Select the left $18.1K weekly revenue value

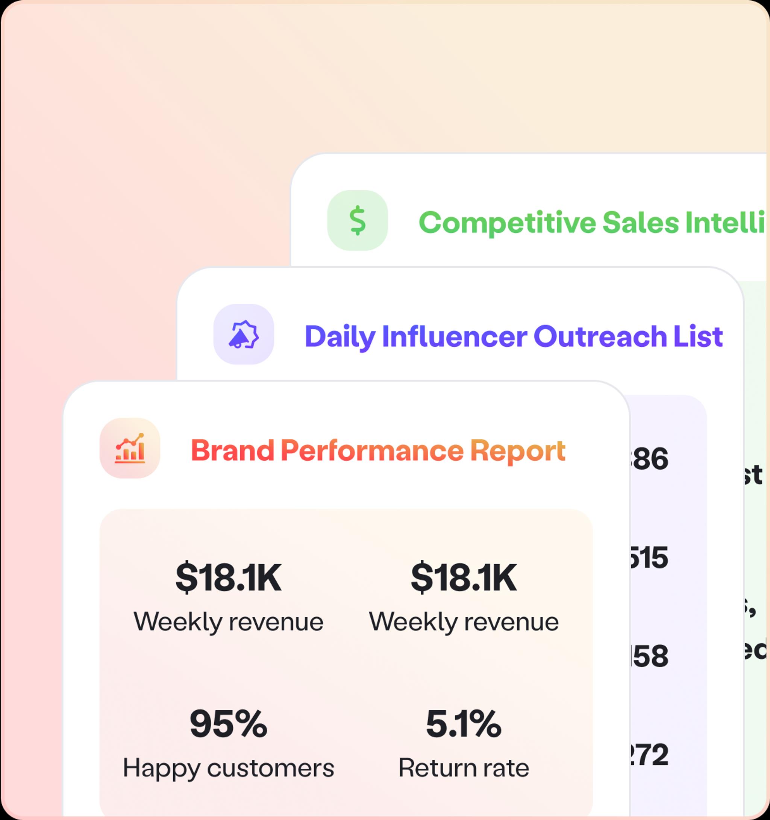coord(229,577)
